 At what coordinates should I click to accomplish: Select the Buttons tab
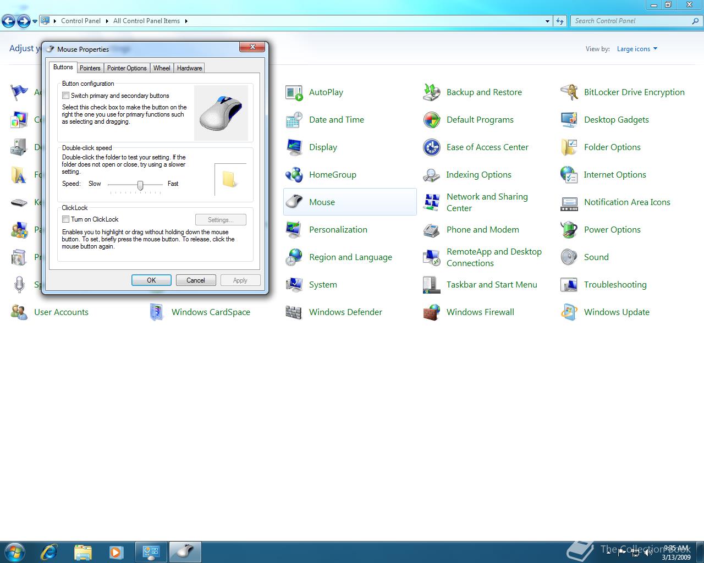[x=63, y=67]
